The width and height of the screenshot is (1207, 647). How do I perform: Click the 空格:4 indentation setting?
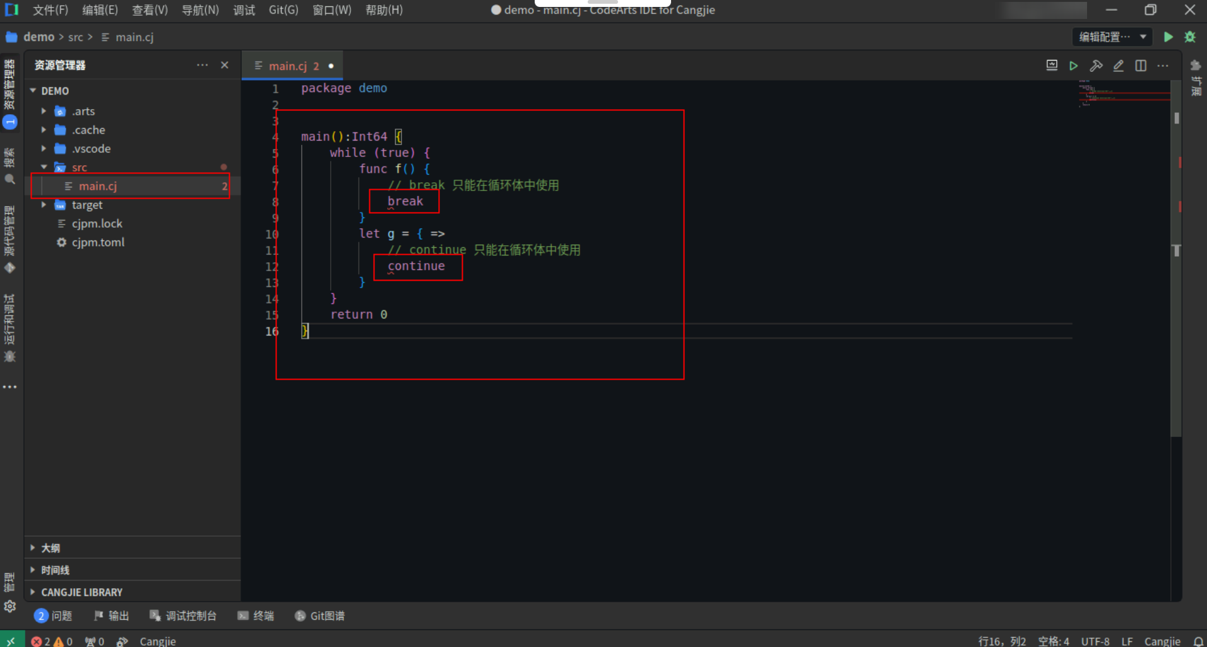[1054, 641]
